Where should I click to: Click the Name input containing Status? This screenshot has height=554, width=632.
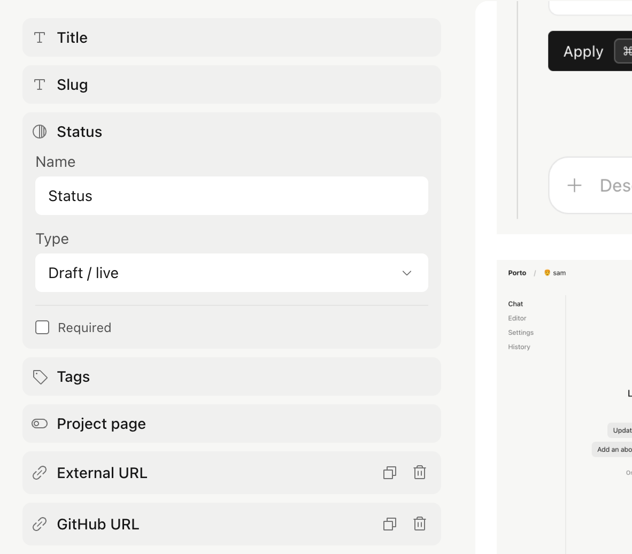coord(232,196)
